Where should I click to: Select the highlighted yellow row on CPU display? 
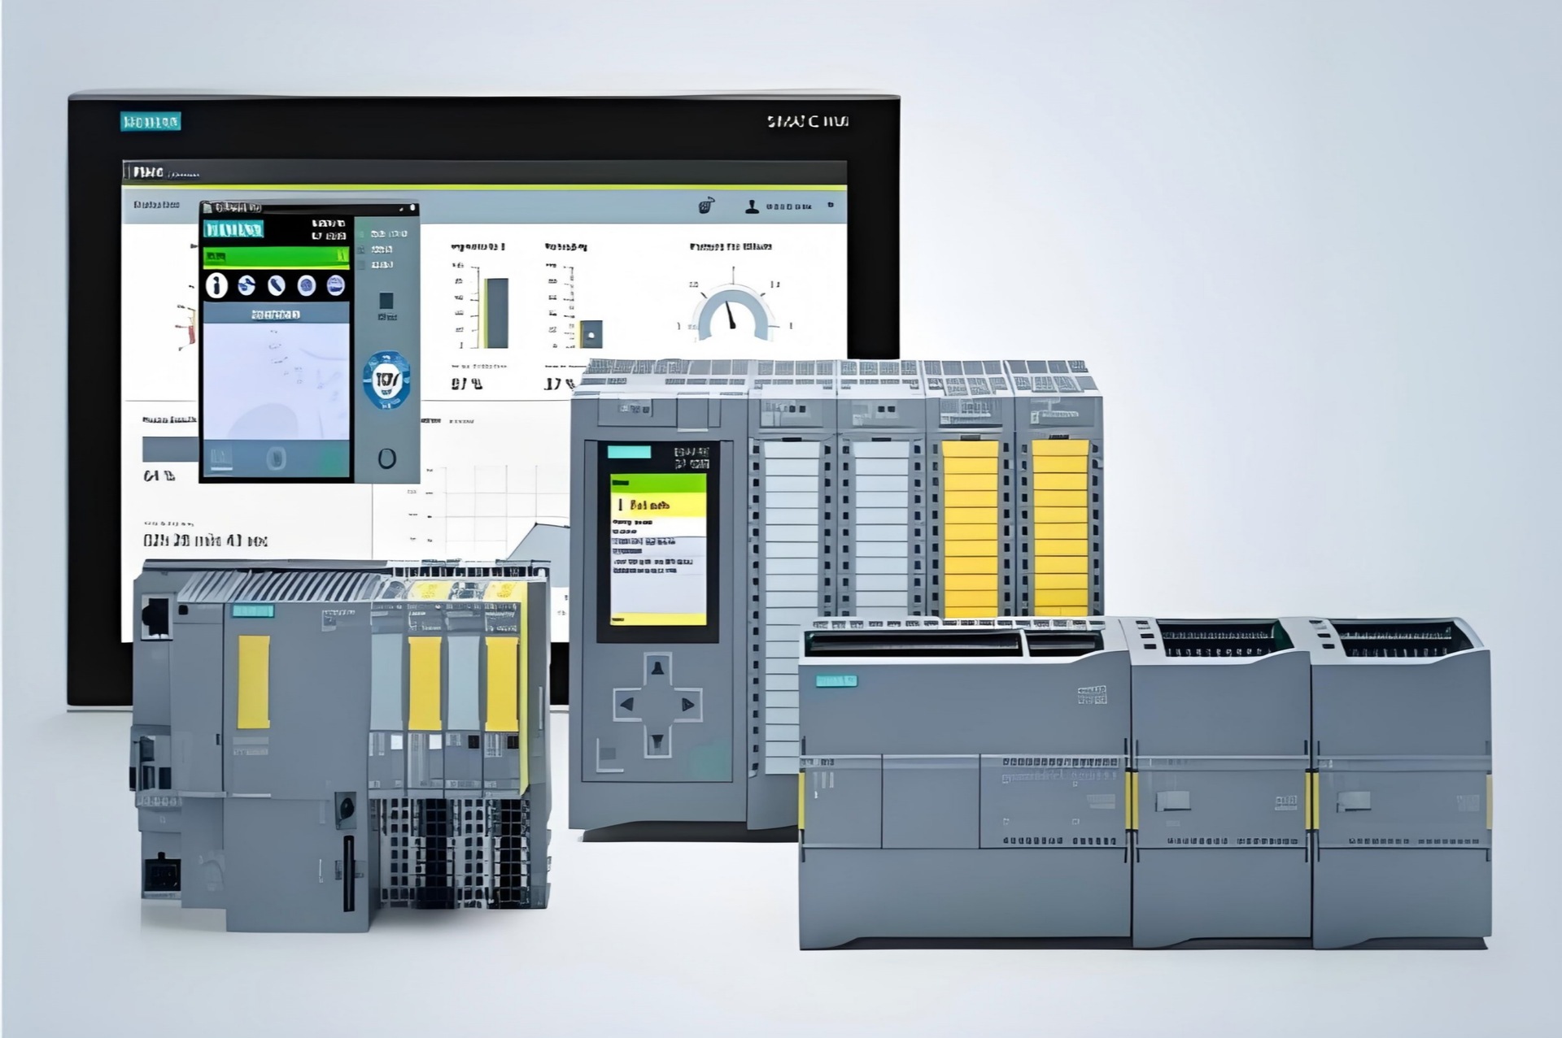[658, 505]
